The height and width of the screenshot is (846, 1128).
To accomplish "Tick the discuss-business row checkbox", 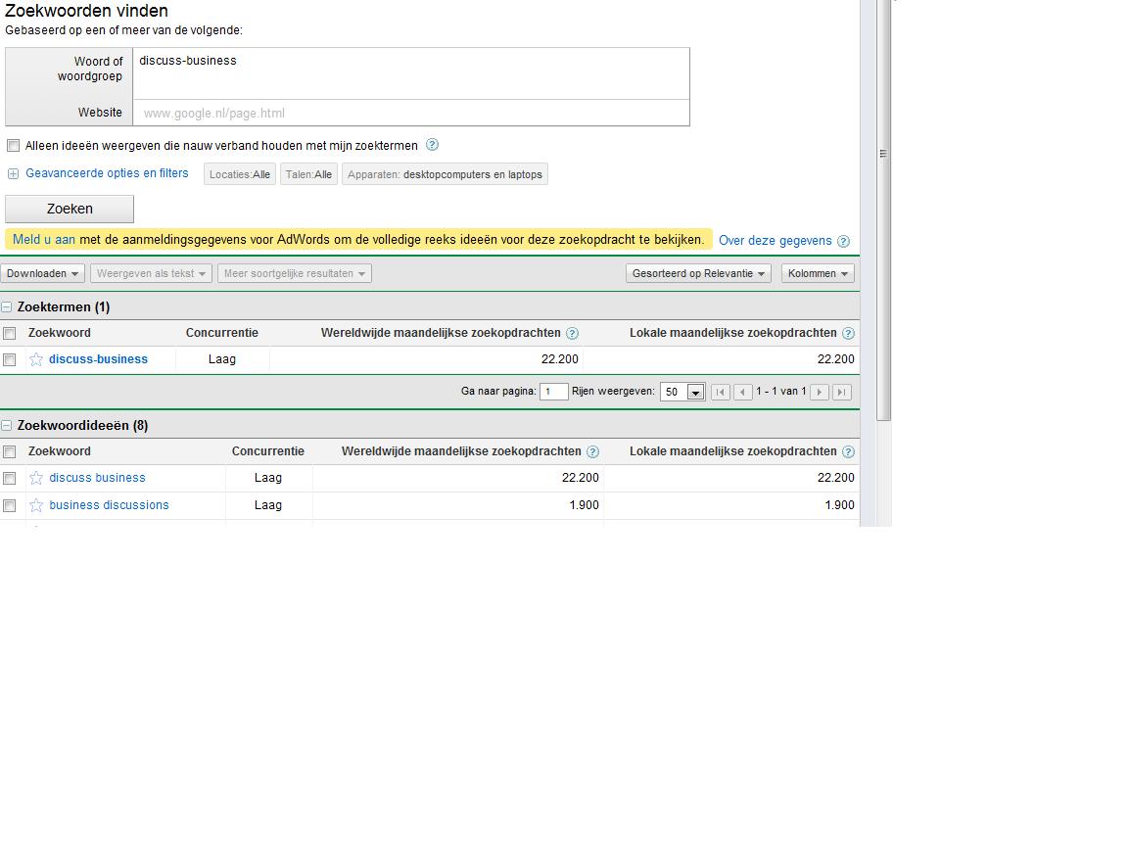I will point(10,359).
